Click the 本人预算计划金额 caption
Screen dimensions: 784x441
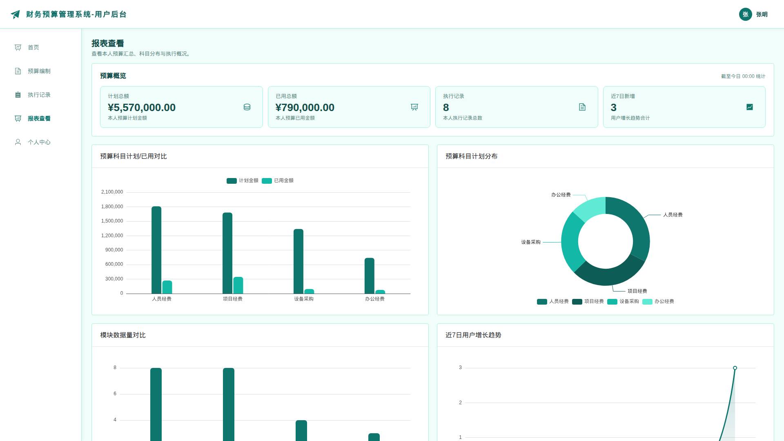pyautogui.click(x=127, y=118)
